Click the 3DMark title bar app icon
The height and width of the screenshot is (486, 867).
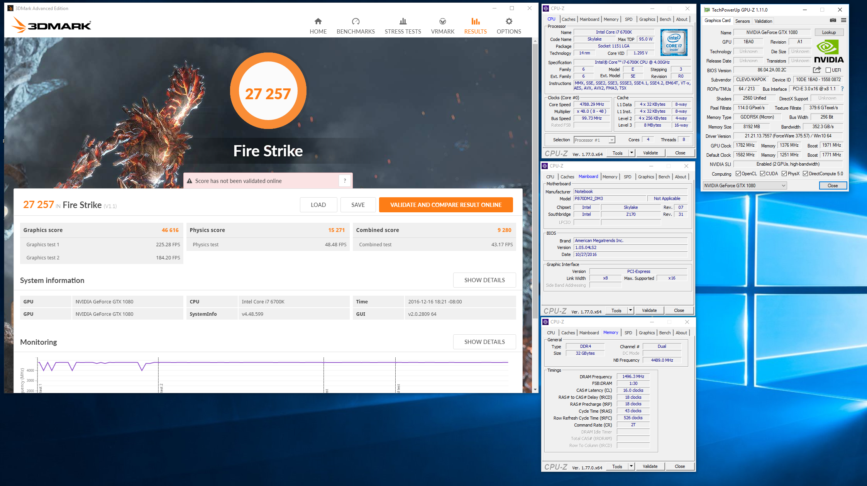pyautogui.click(x=10, y=8)
